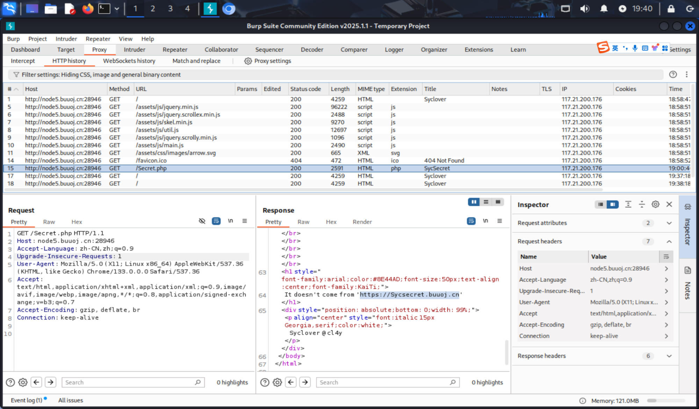The width and height of the screenshot is (699, 409).
Task: Open Firefox from the taskbar
Action: coord(88,9)
